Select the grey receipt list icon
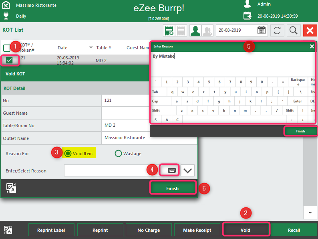 tap(181, 30)
